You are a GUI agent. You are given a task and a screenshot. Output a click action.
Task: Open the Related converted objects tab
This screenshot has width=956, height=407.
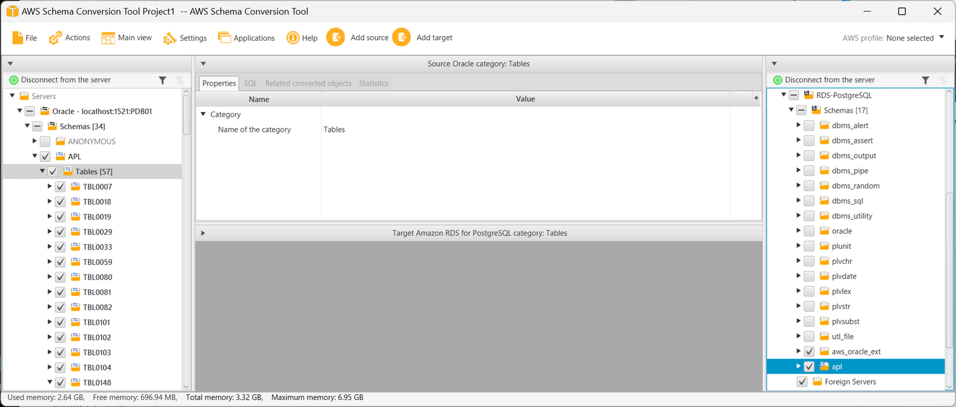click(308, 83)
